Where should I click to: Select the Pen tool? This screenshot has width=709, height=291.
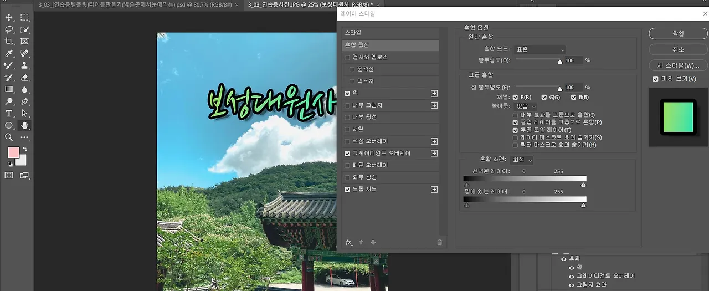(x=24, y=101)
